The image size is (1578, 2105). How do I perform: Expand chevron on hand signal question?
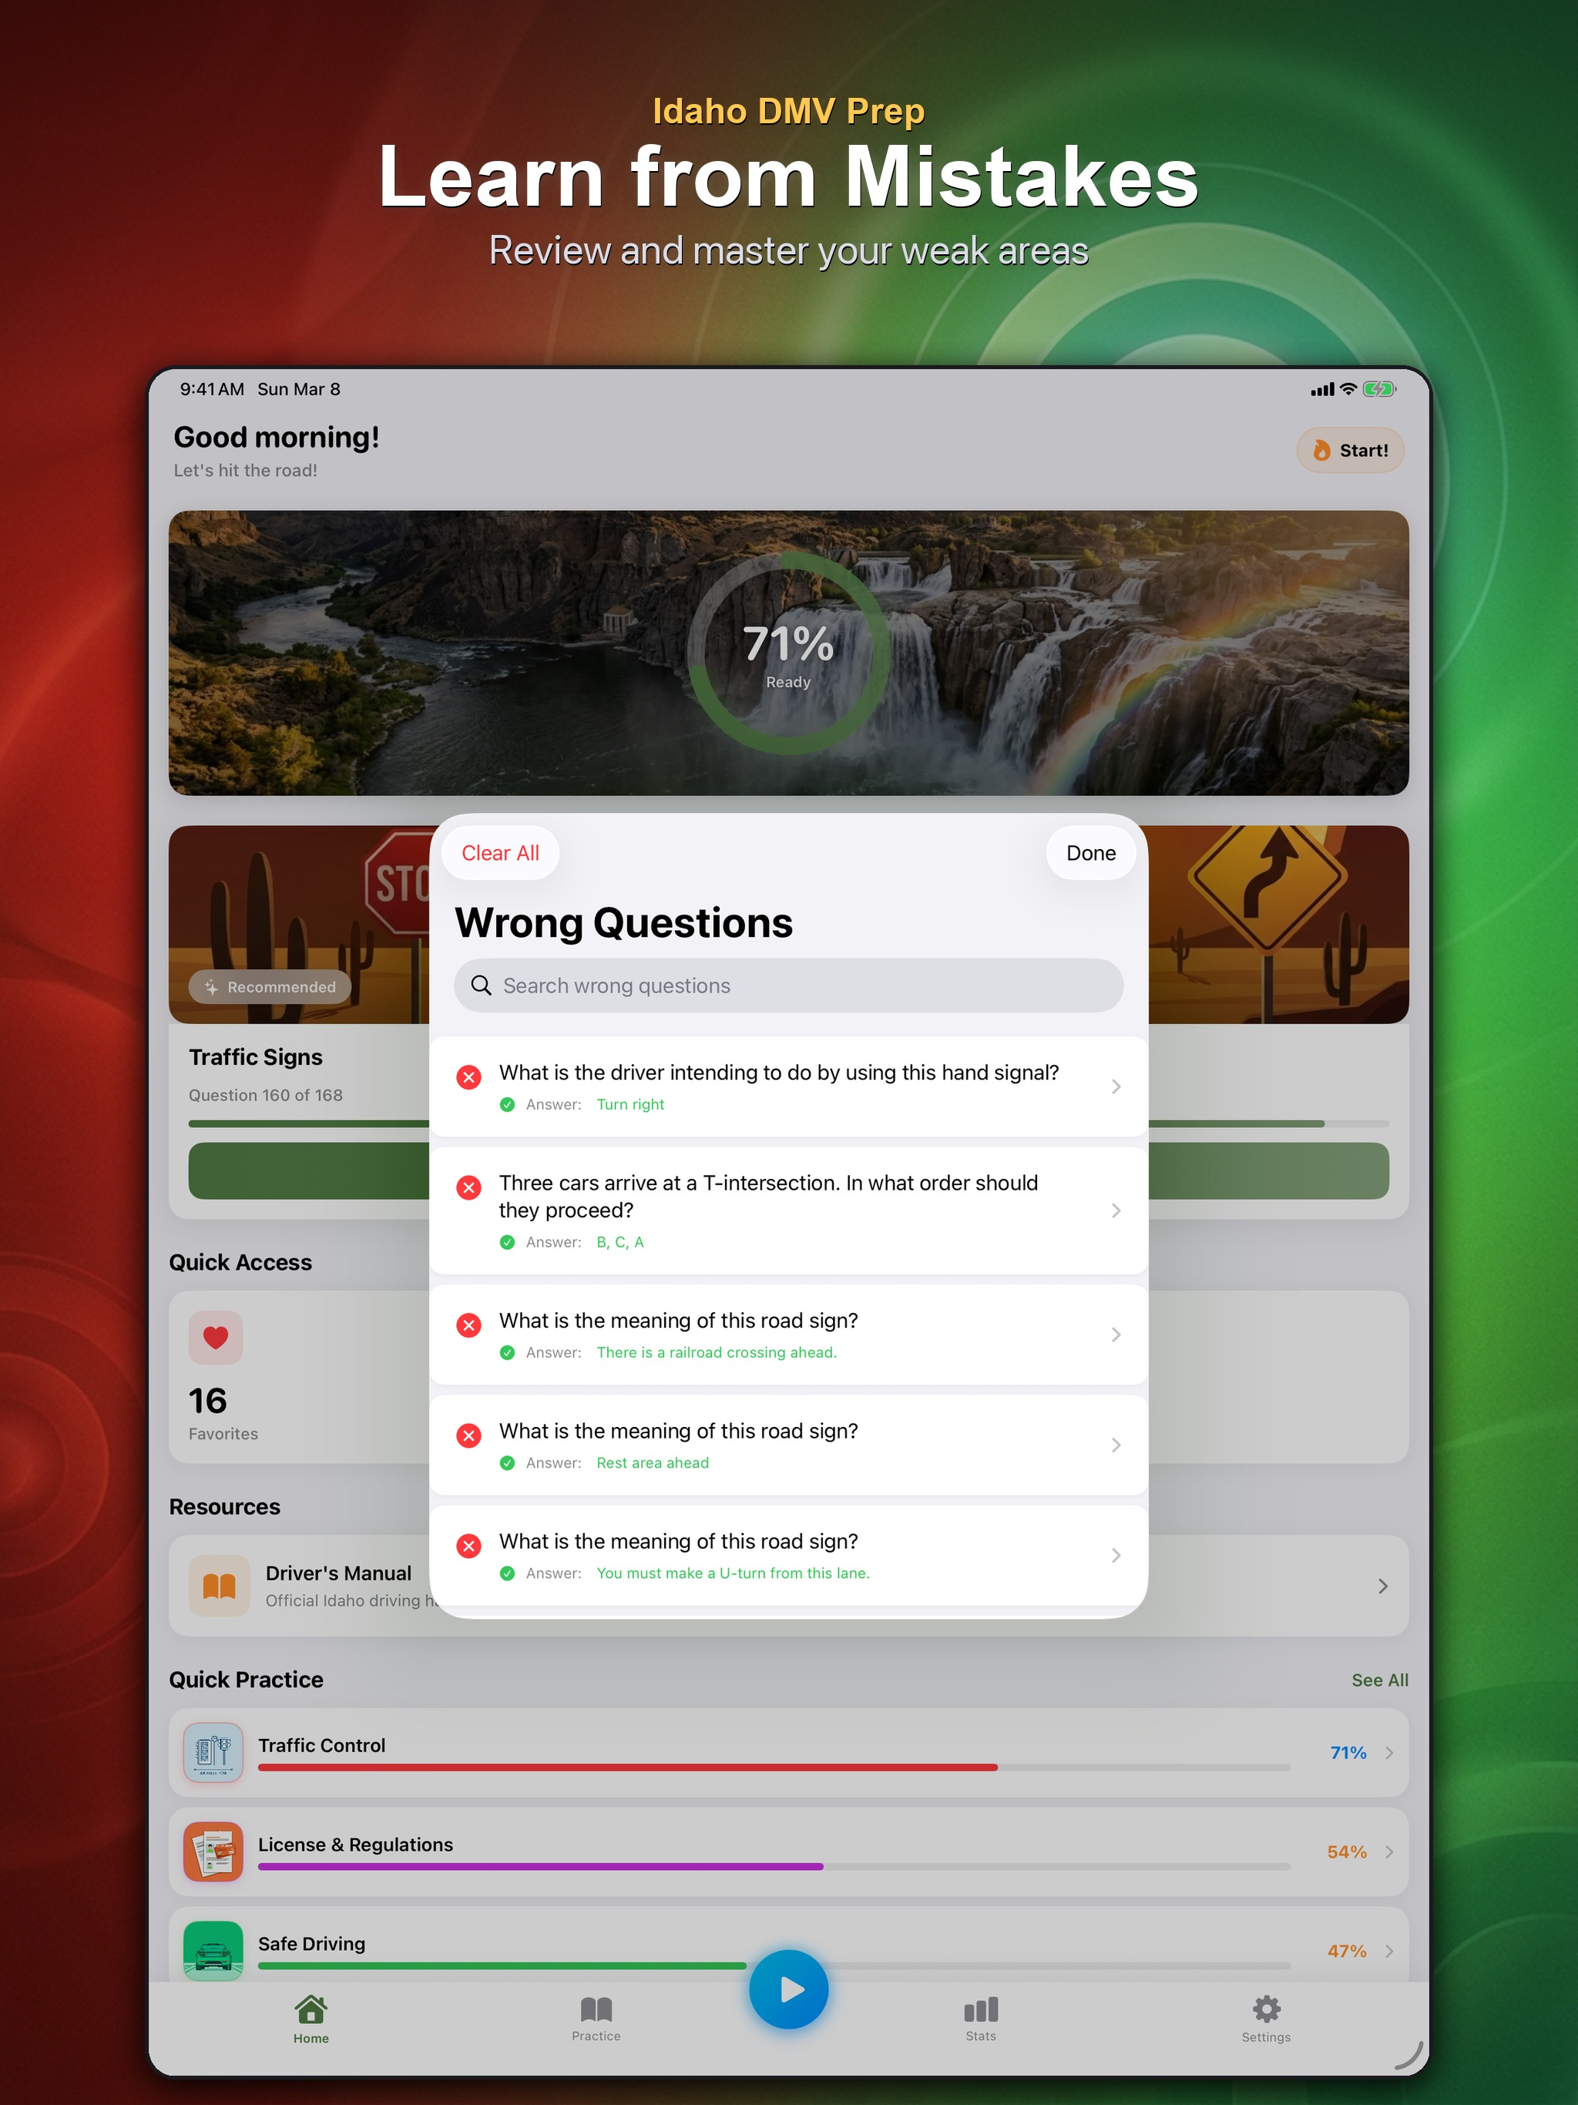tap(1116, 1086)
